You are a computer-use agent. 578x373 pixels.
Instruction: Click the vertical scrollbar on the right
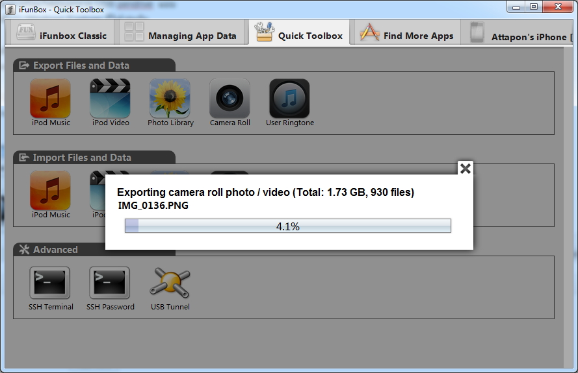click(x=568, y=206)
